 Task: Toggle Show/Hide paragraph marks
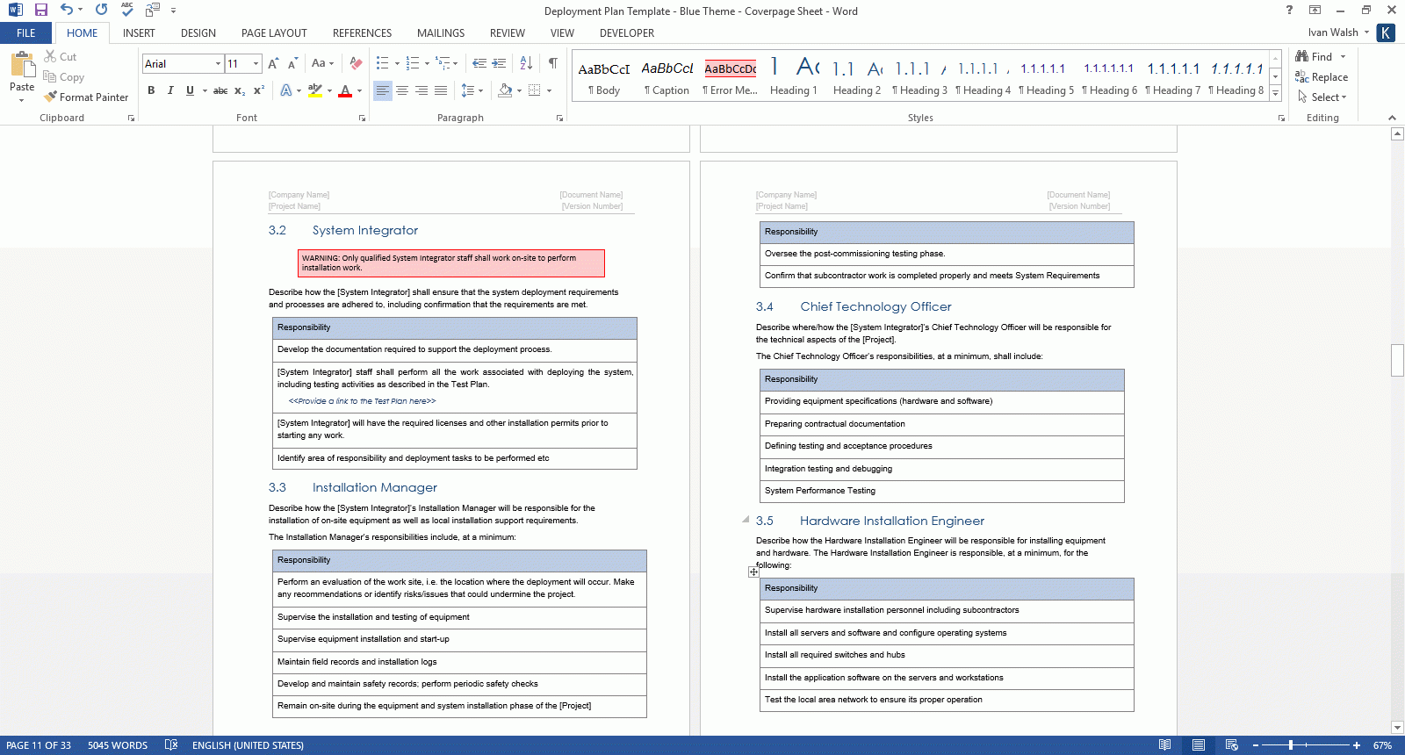pyautogui.click(x=552, y=63)
